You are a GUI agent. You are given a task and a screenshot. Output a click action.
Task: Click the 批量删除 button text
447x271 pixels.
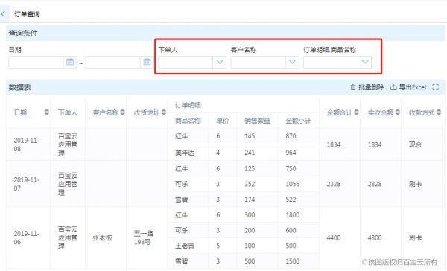(371, 87)
